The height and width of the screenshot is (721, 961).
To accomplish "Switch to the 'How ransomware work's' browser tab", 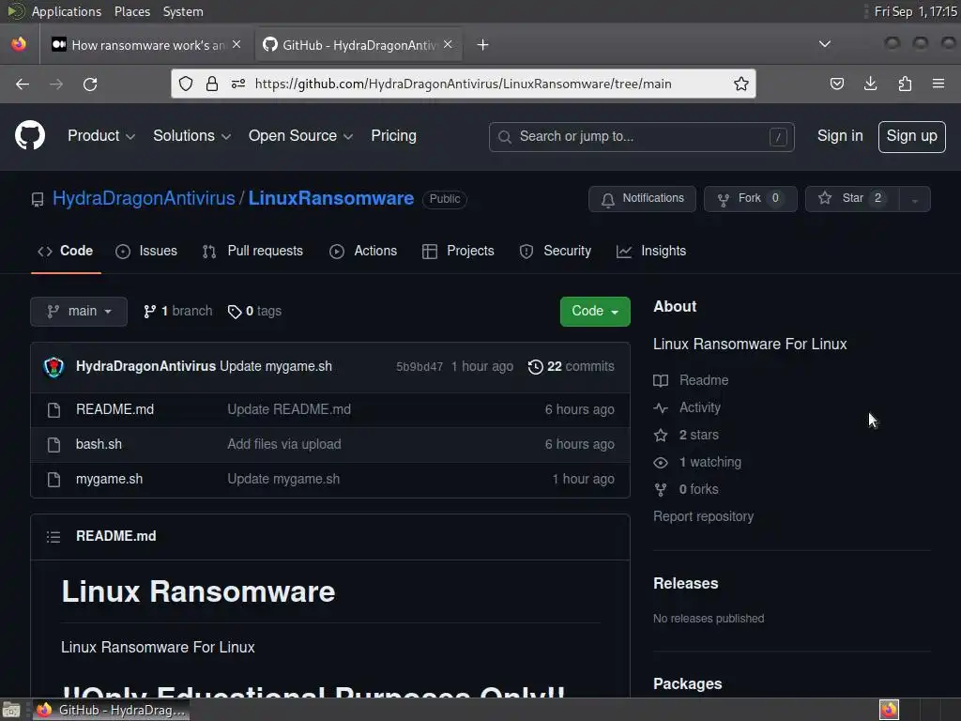I will pyautogui.click(x=147, y=45).
